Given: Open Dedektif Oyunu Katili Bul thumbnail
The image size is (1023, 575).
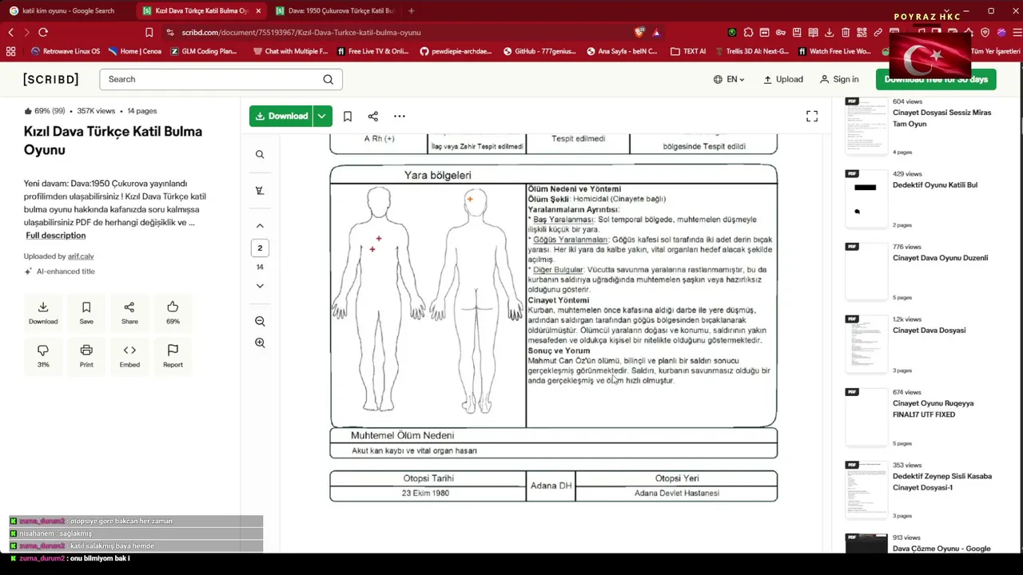Looking at the screenshot, I should tap(866, 197).
